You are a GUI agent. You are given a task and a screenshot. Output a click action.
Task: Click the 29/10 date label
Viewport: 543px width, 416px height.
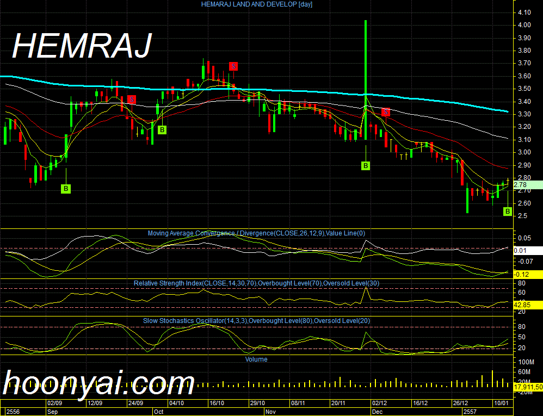[x=257, y=403]
